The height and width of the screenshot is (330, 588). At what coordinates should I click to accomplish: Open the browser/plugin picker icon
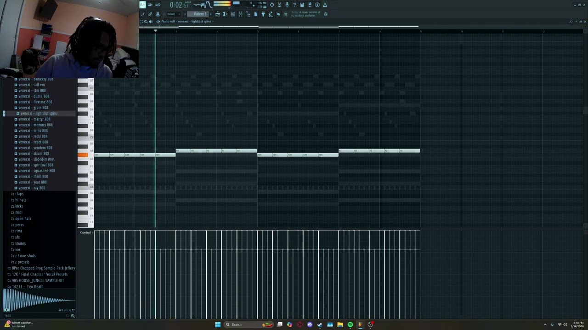click(248, 14)
